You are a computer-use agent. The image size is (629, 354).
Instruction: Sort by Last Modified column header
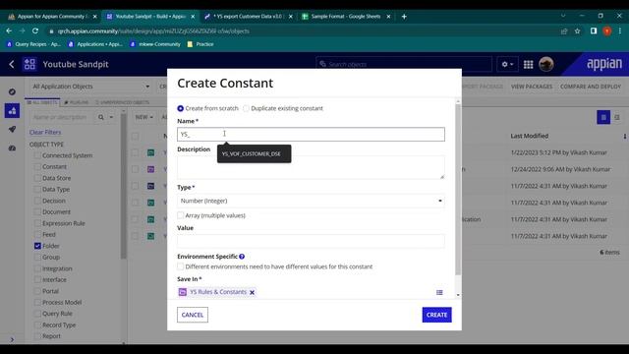pos(529,136)
